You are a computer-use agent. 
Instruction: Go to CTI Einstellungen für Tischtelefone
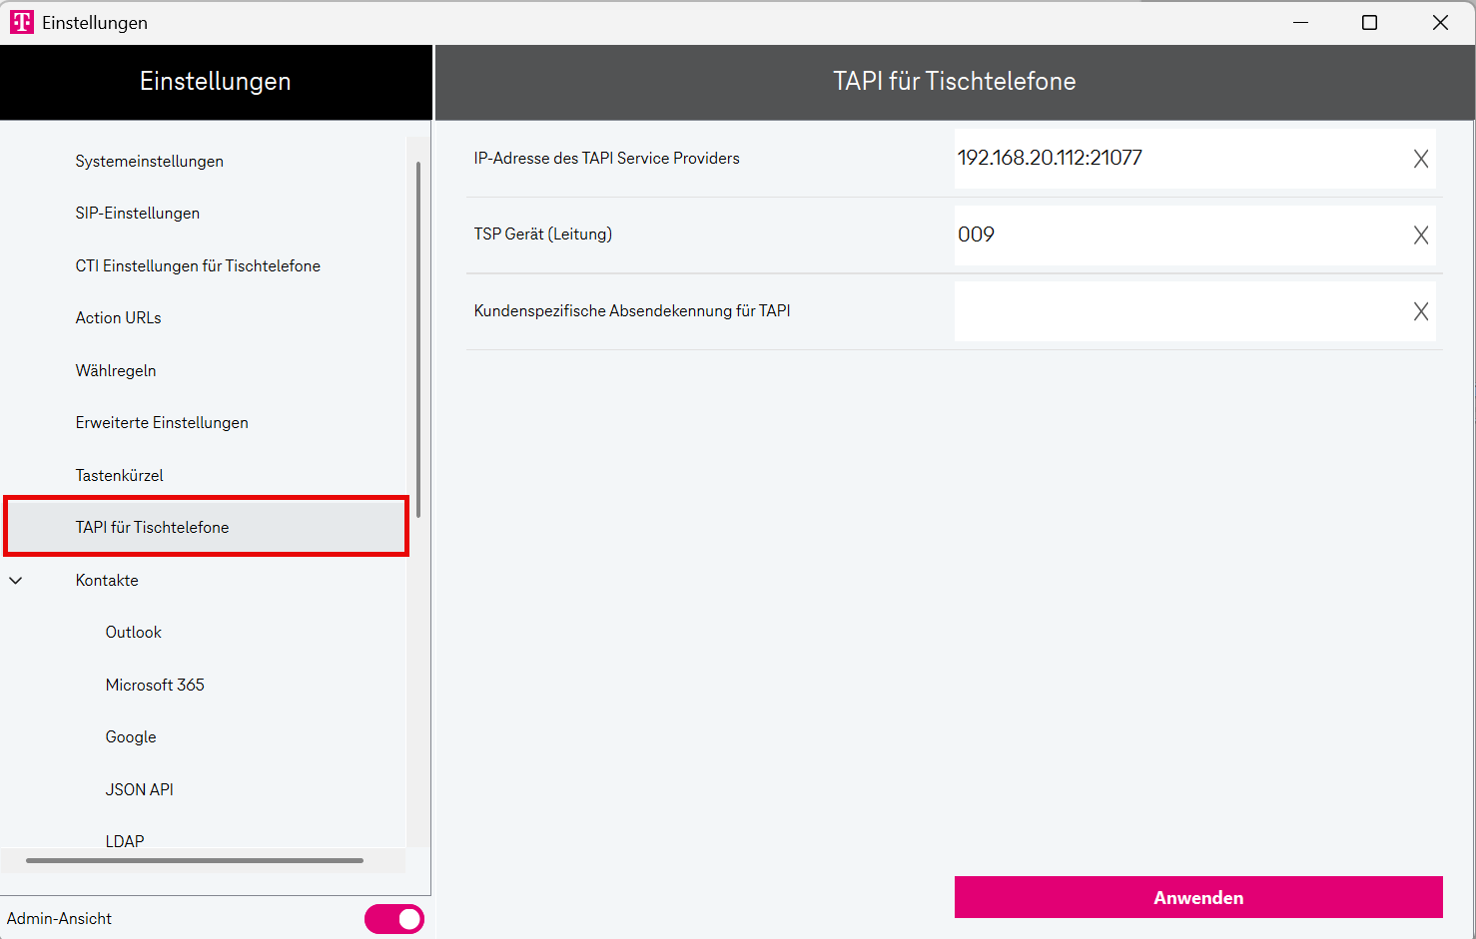point(198,266)
